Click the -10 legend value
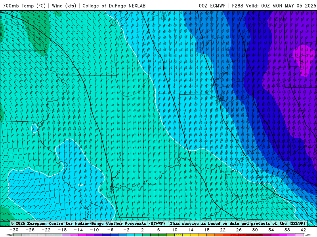This screenshot has height=237, width=317. click(94, 230)
